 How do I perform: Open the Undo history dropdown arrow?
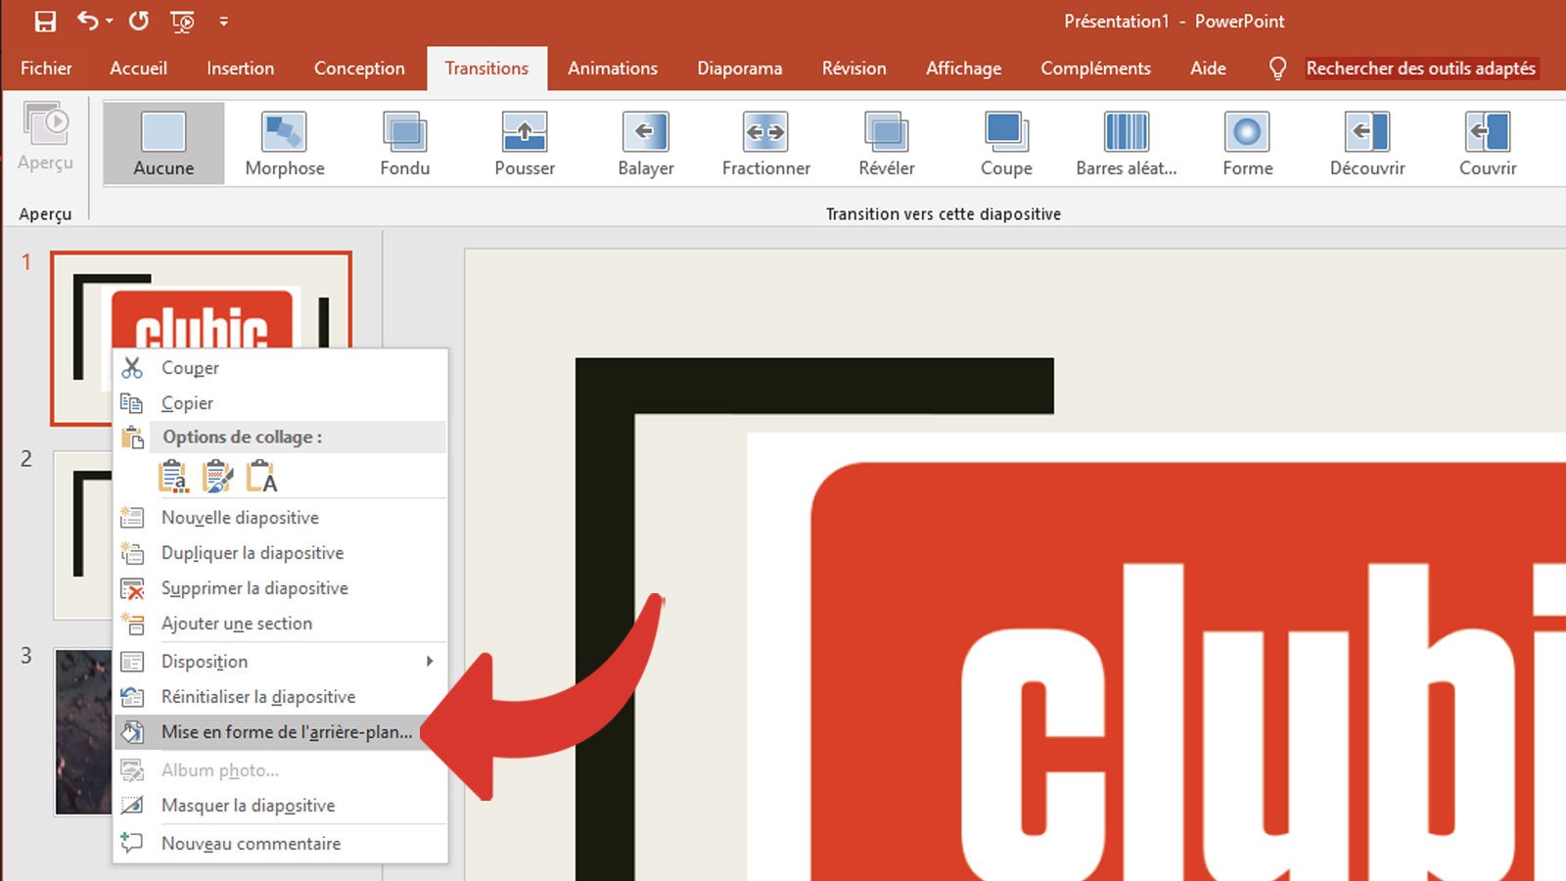[111, 22]
